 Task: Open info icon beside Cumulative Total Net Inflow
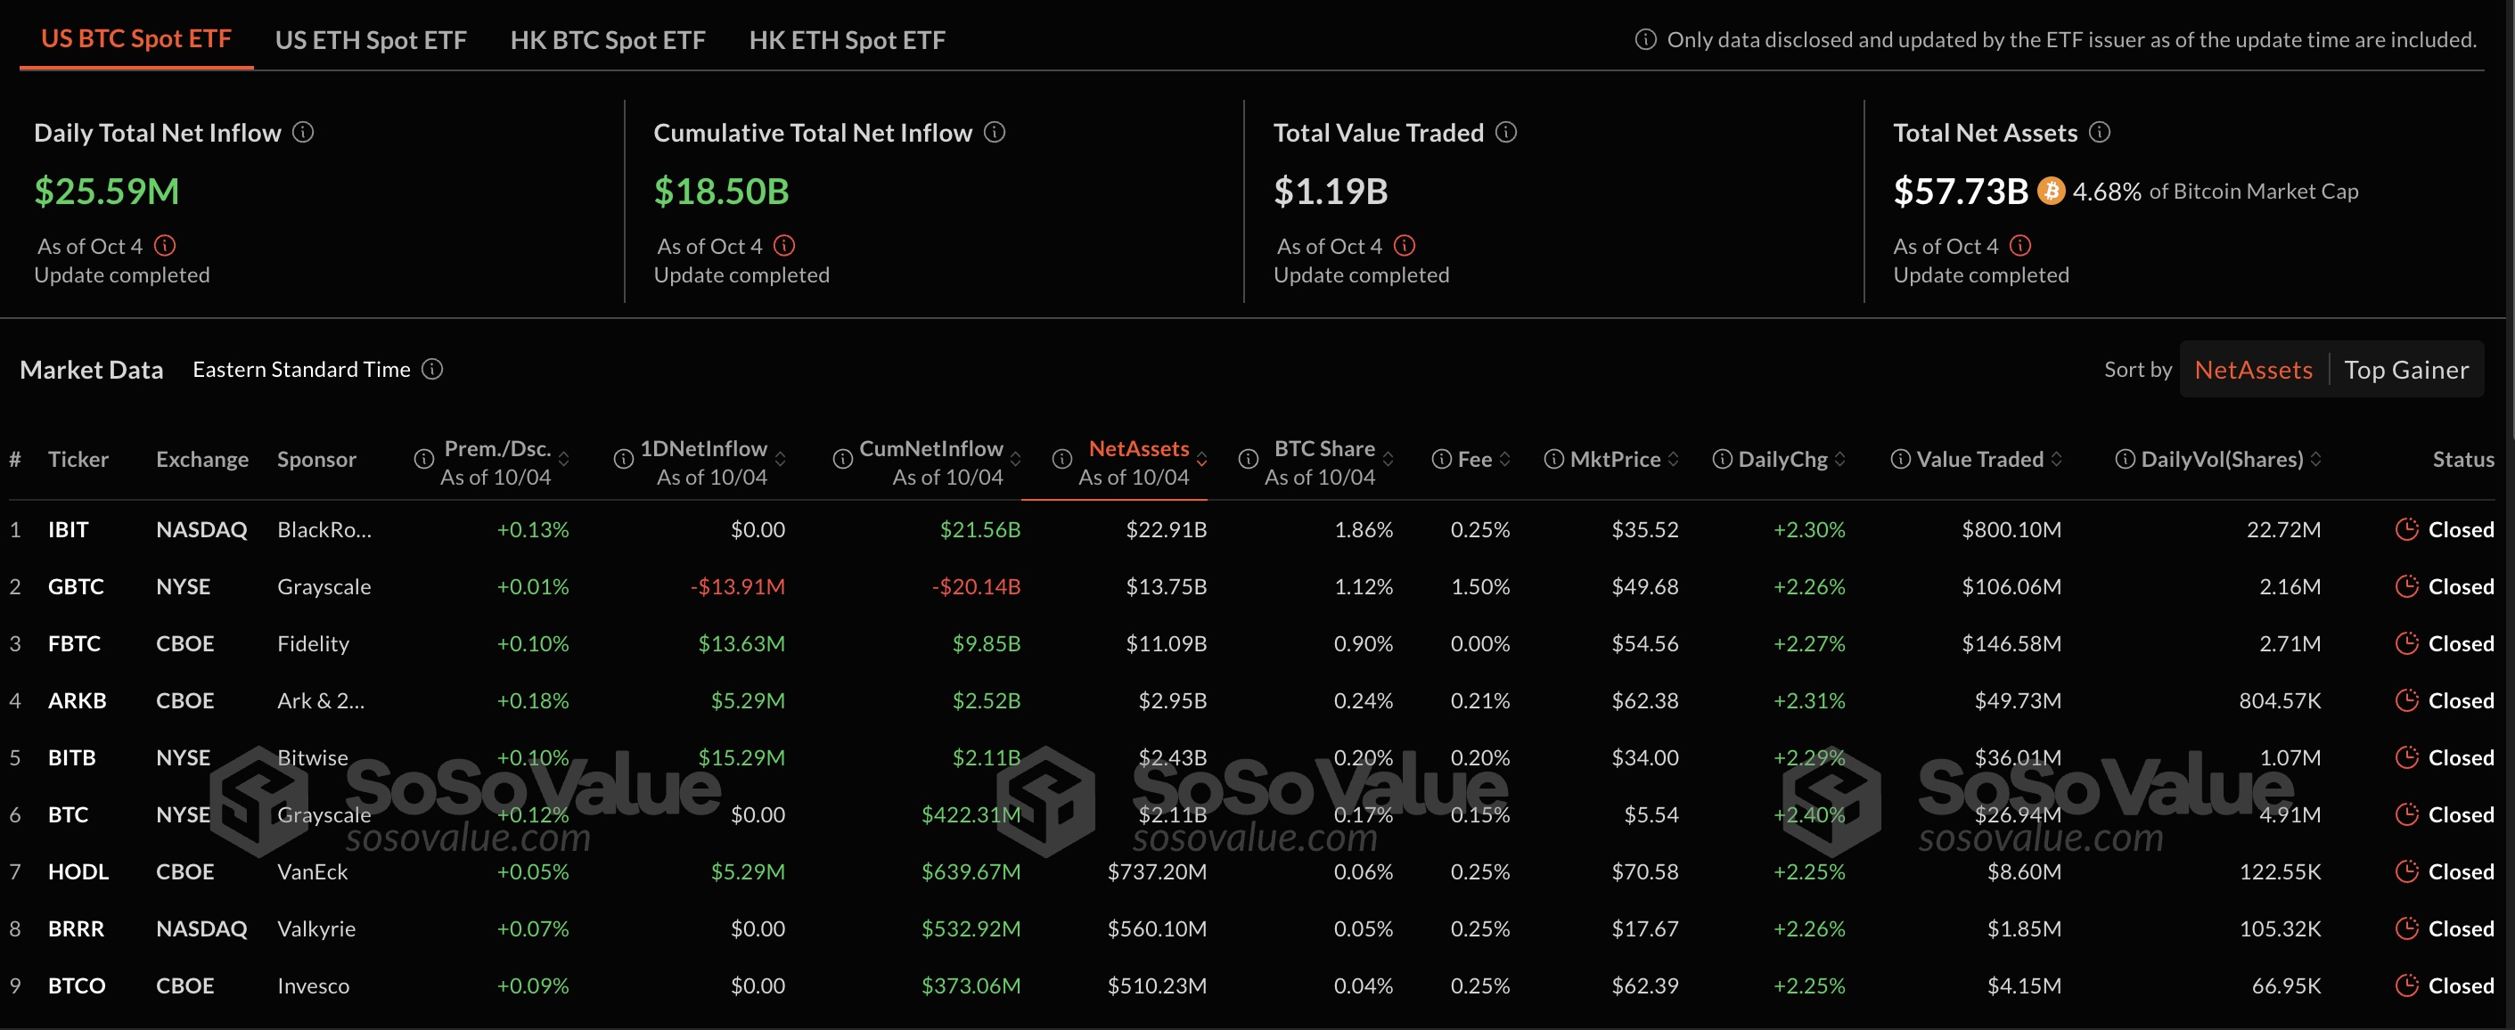tap(994, 132)
